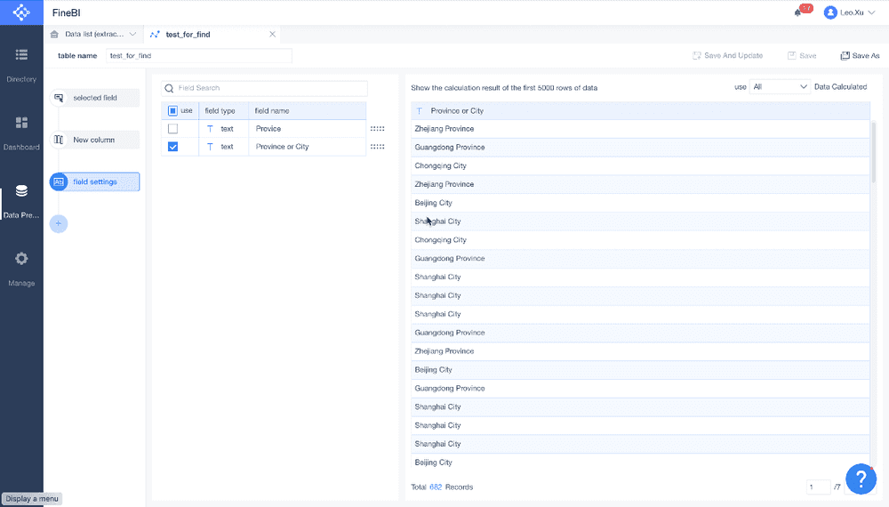Uncheck the Province or City field
Image resolution: width=889 pixels, height=507 pixels.
(173, 146)
